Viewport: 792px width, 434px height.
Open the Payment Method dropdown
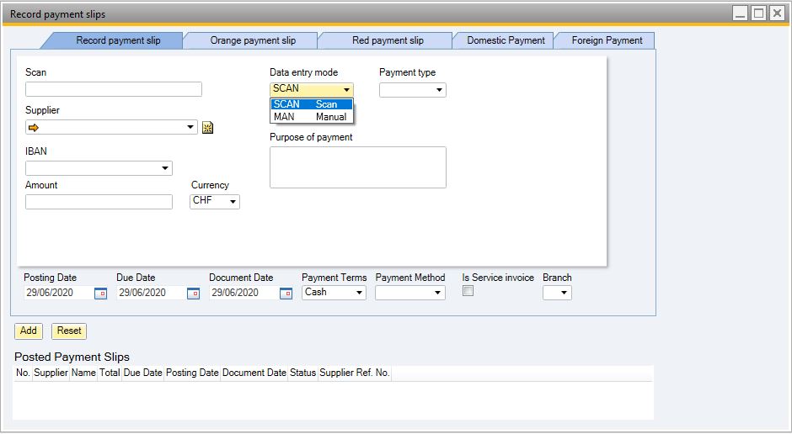coord(438,293)
